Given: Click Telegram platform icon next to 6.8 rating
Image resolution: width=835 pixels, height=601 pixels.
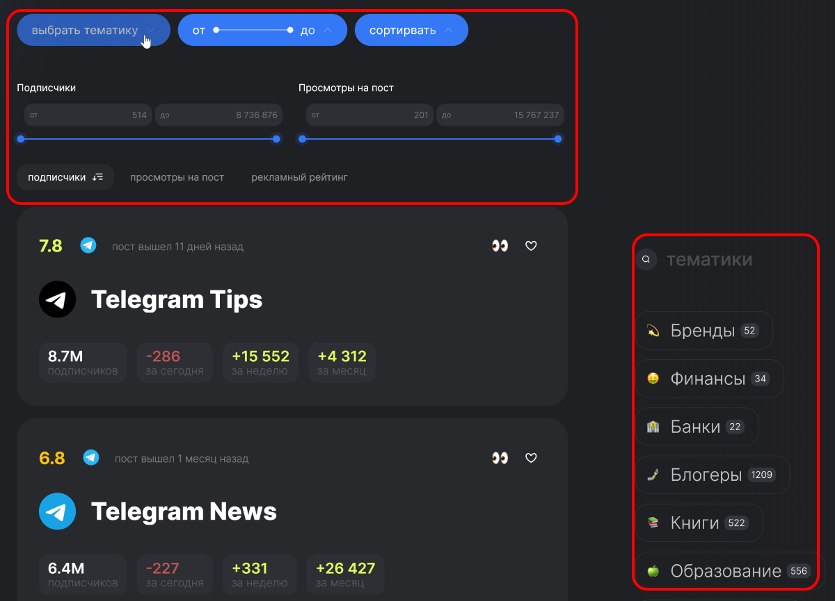Looking at the screenshot, I should click(91, 457).
